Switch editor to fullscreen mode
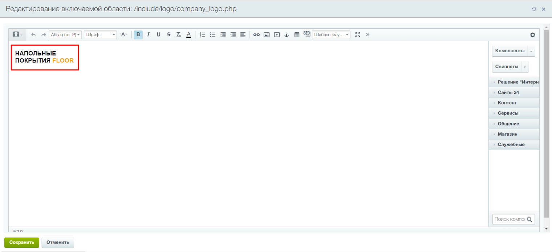The height and width of the screenshot is (252, 552). point(357,35)
